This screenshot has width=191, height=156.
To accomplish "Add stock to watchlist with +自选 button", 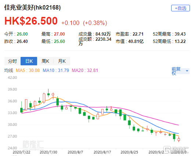I will click(180, 8).
